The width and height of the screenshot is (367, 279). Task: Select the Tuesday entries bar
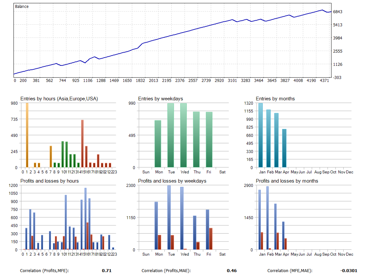click(171, 135)
